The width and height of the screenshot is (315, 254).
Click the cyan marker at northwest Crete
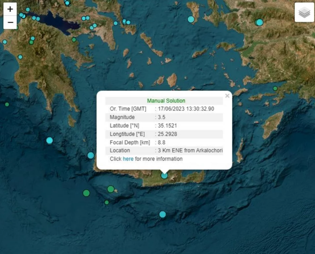91,155
